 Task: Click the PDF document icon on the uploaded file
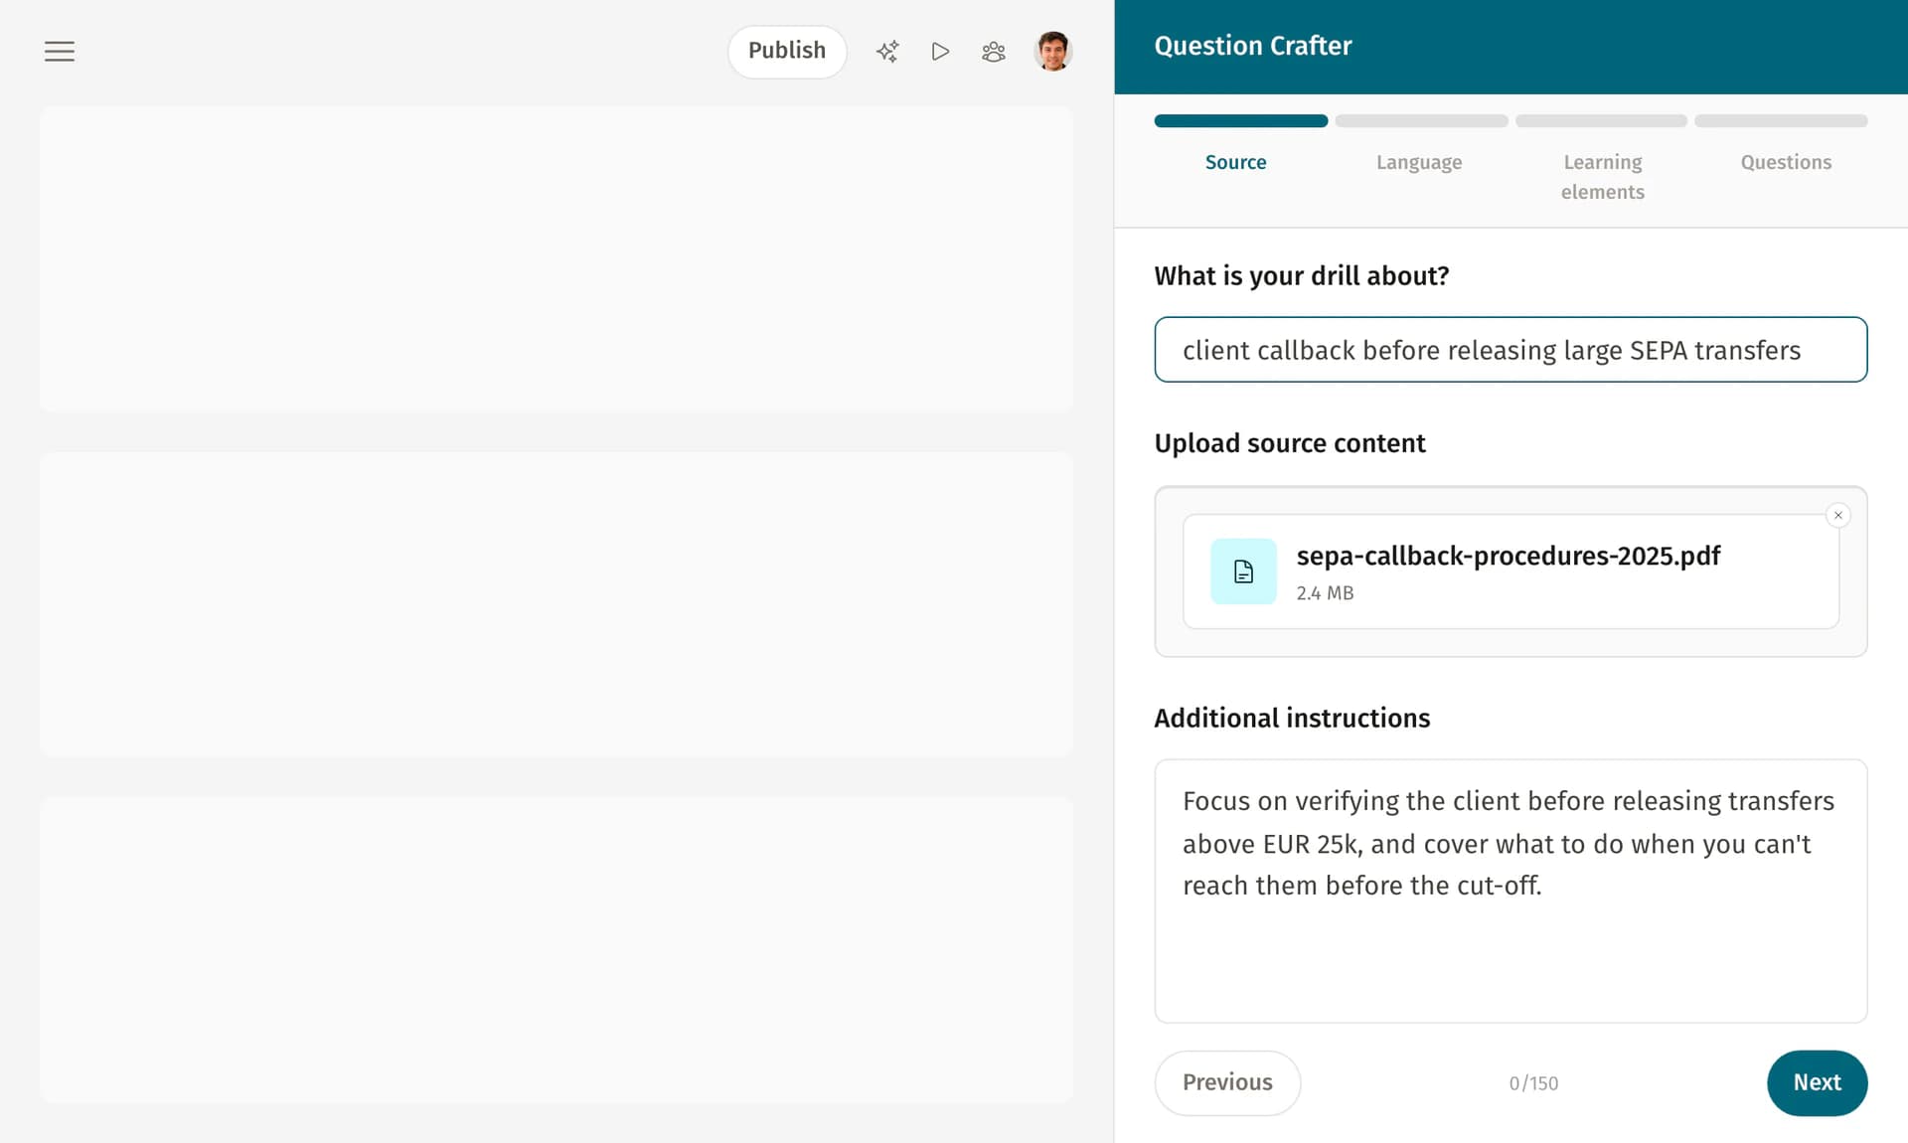point(1242,571)
